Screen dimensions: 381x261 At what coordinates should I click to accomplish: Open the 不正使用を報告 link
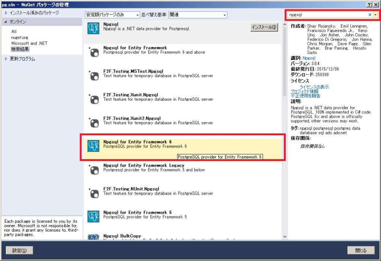tap(305, 96)
